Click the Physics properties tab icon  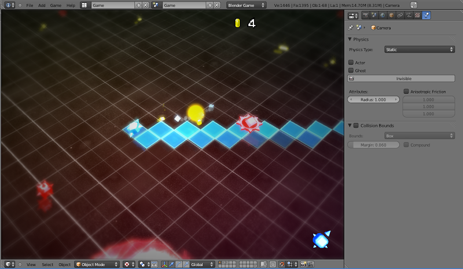pos(427,16)
